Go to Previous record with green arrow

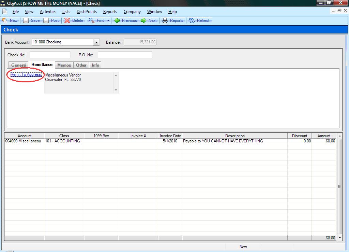[117, 20]
